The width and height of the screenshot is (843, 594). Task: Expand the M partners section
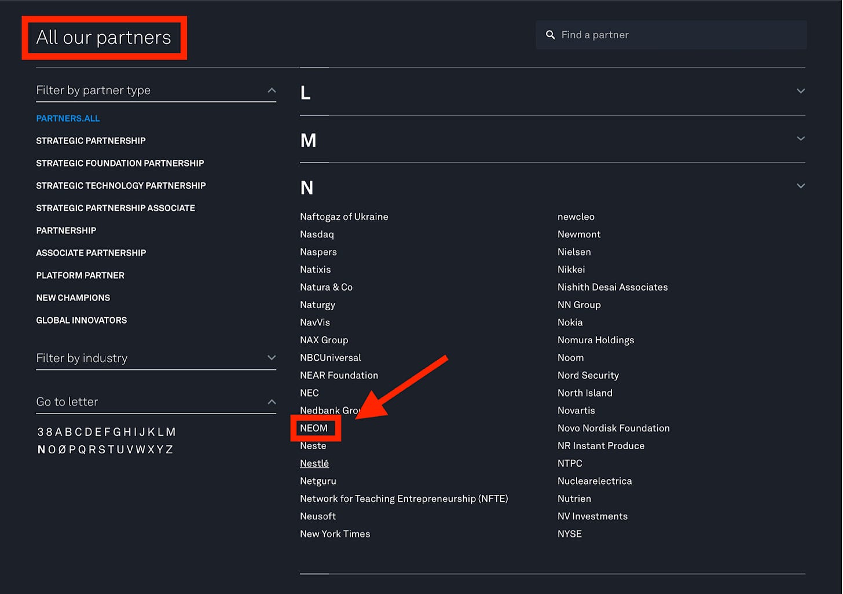click(801, 138)
